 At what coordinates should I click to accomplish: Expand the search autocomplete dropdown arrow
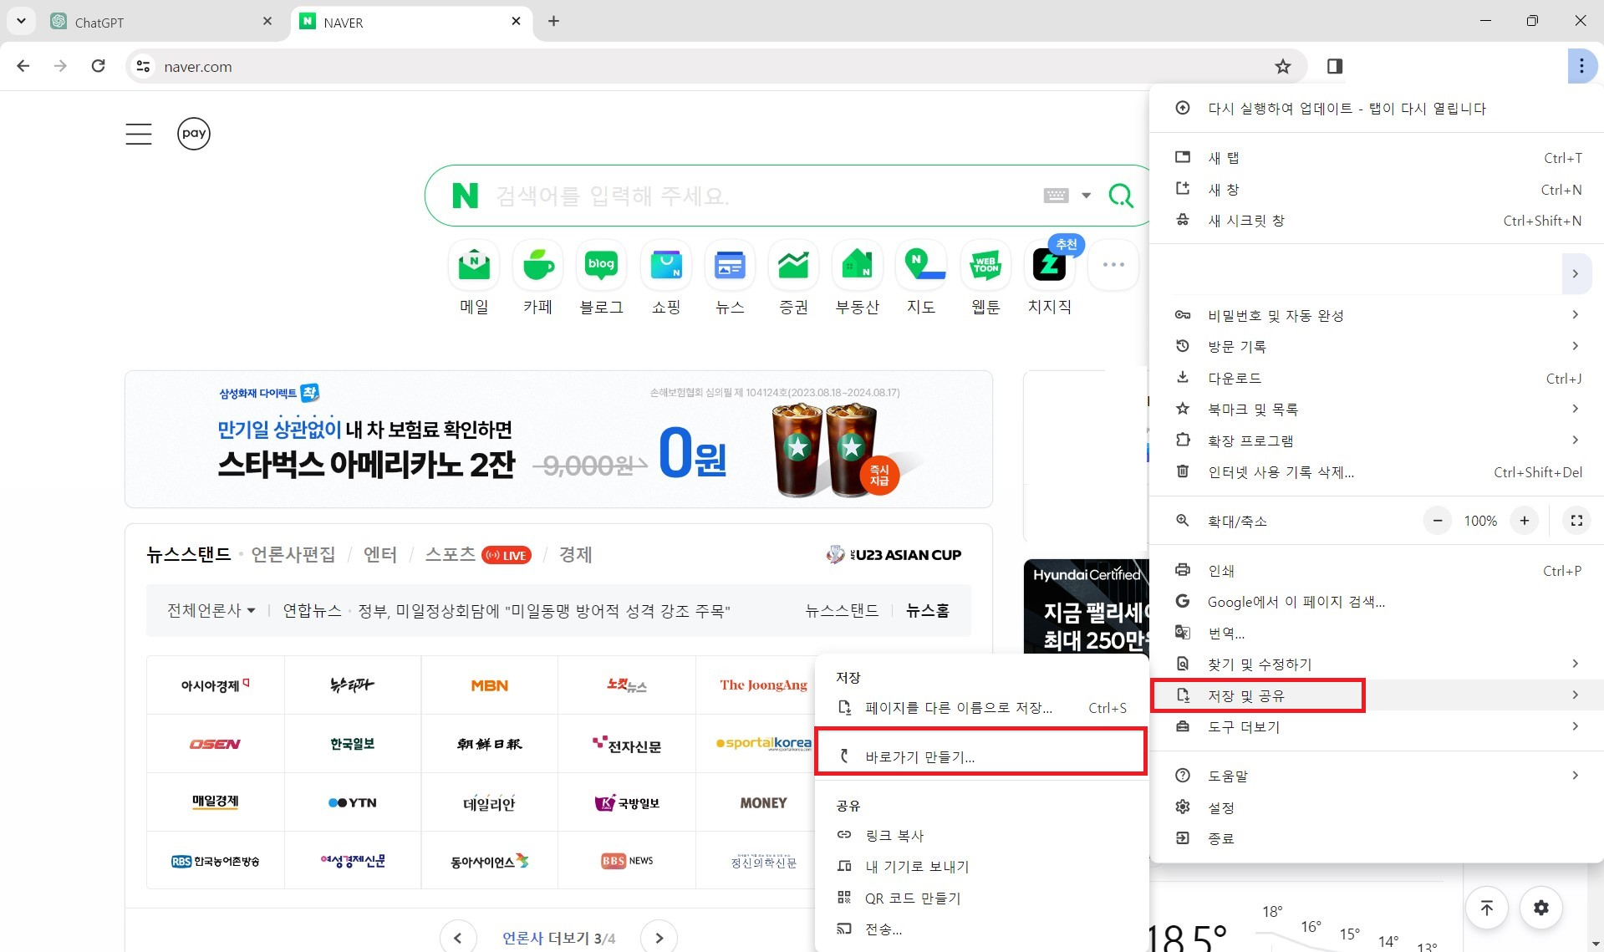(x=1086, y=196)
